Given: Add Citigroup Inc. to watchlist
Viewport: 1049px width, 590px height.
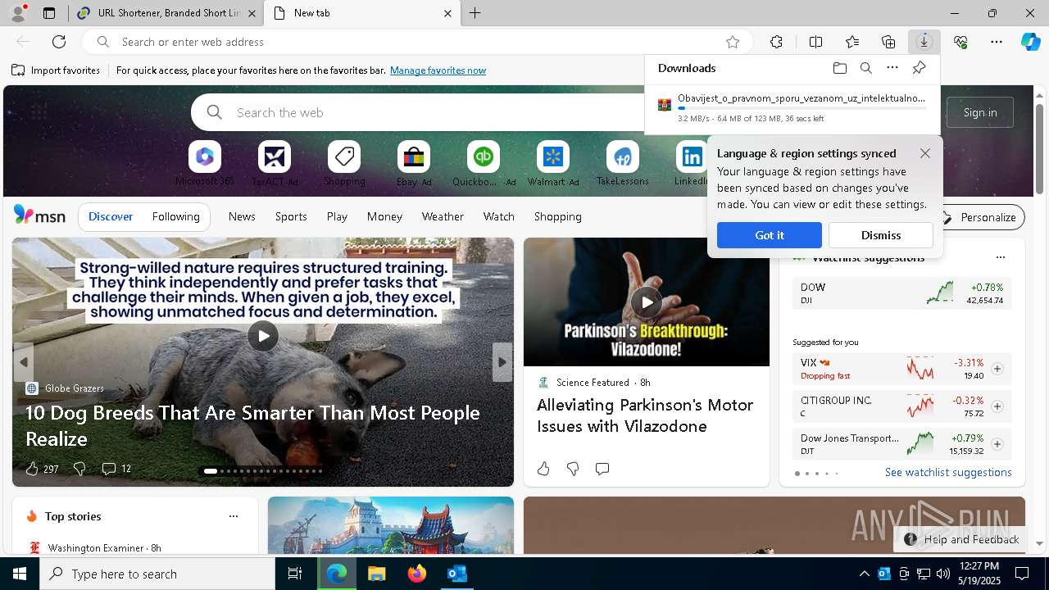Looking at the screenshot, I should [997, 406].
